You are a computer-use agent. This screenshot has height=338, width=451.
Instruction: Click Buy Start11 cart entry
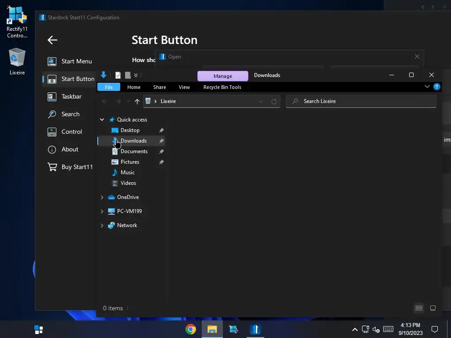pos(70,167)
